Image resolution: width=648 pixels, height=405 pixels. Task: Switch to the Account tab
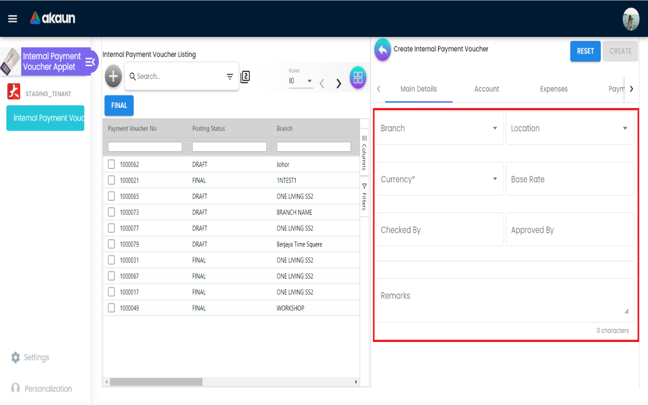[486, 89]
